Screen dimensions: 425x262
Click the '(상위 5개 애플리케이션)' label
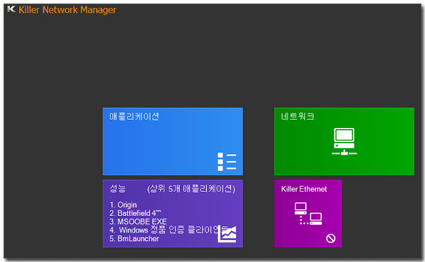tap(191, 189)
